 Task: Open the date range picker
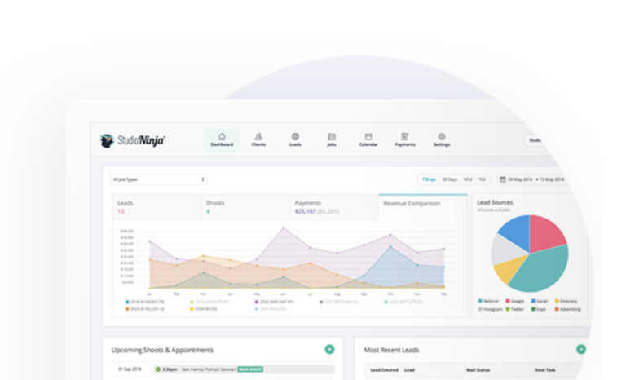532,179
